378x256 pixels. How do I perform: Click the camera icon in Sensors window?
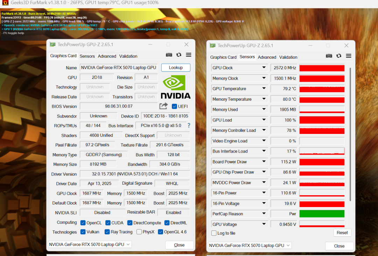coord(329,56)
